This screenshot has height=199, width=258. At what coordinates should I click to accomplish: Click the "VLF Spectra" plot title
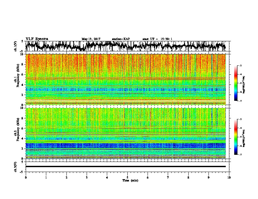[x=37, y=39]
